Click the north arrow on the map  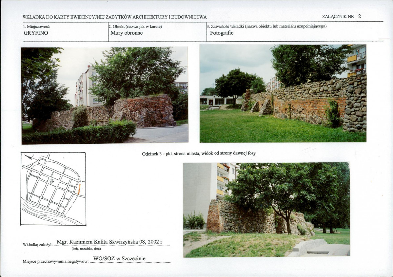pos(28,157)
